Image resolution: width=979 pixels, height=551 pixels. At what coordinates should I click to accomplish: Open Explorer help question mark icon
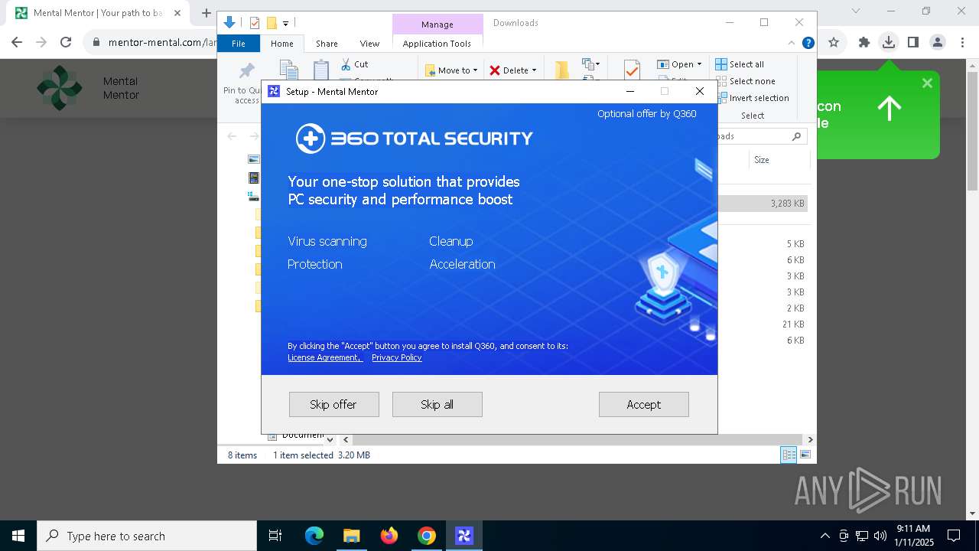[808, 43]
